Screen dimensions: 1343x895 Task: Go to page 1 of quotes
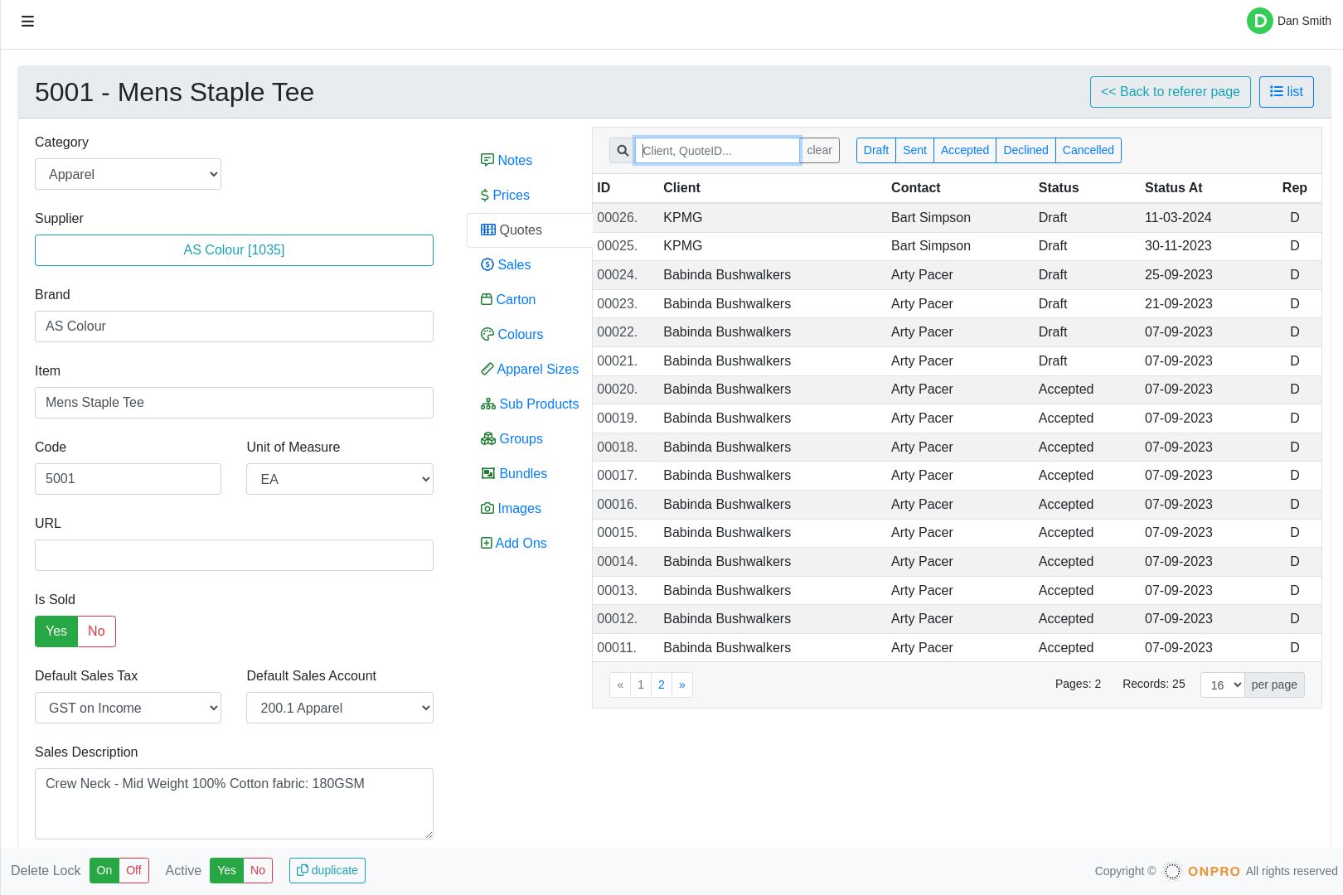pos(641,685)
